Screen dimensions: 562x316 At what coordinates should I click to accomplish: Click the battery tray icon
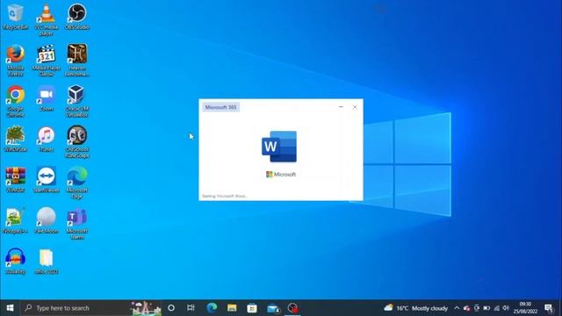[486, 308]
